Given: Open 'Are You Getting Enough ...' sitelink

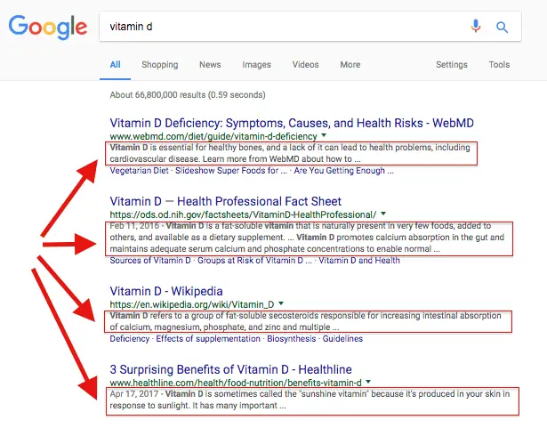Looking at the screenshot, I should (x=343, y=171).
